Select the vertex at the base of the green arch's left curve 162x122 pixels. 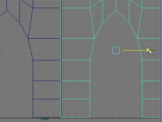(90, 60)
